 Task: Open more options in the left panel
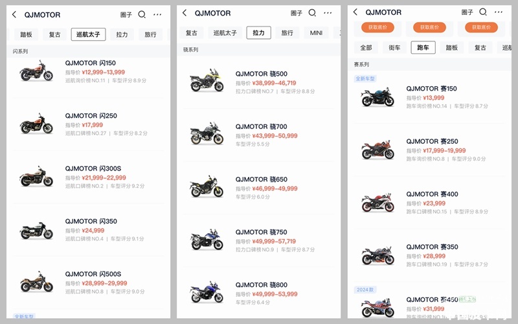click(x=157, y=14)
